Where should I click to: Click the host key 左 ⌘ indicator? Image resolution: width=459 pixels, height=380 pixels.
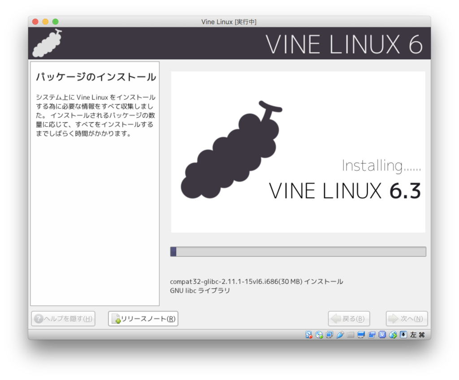click(x=417, y=335)
